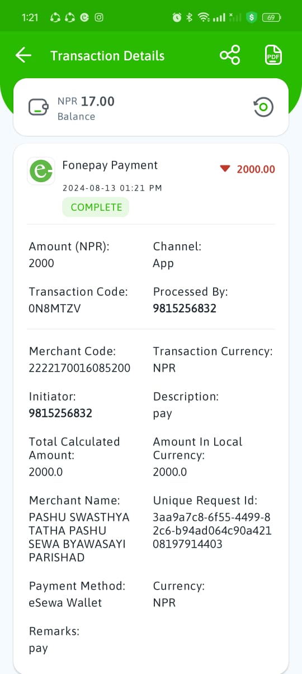Viewport: 302px width, 674px height.
Task: Tap the back arrow icon
Action: point(23,55)
